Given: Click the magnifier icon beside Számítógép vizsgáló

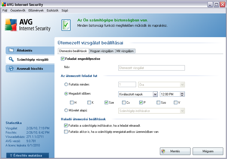Looking at the screenshot, I should coord(11,59).
